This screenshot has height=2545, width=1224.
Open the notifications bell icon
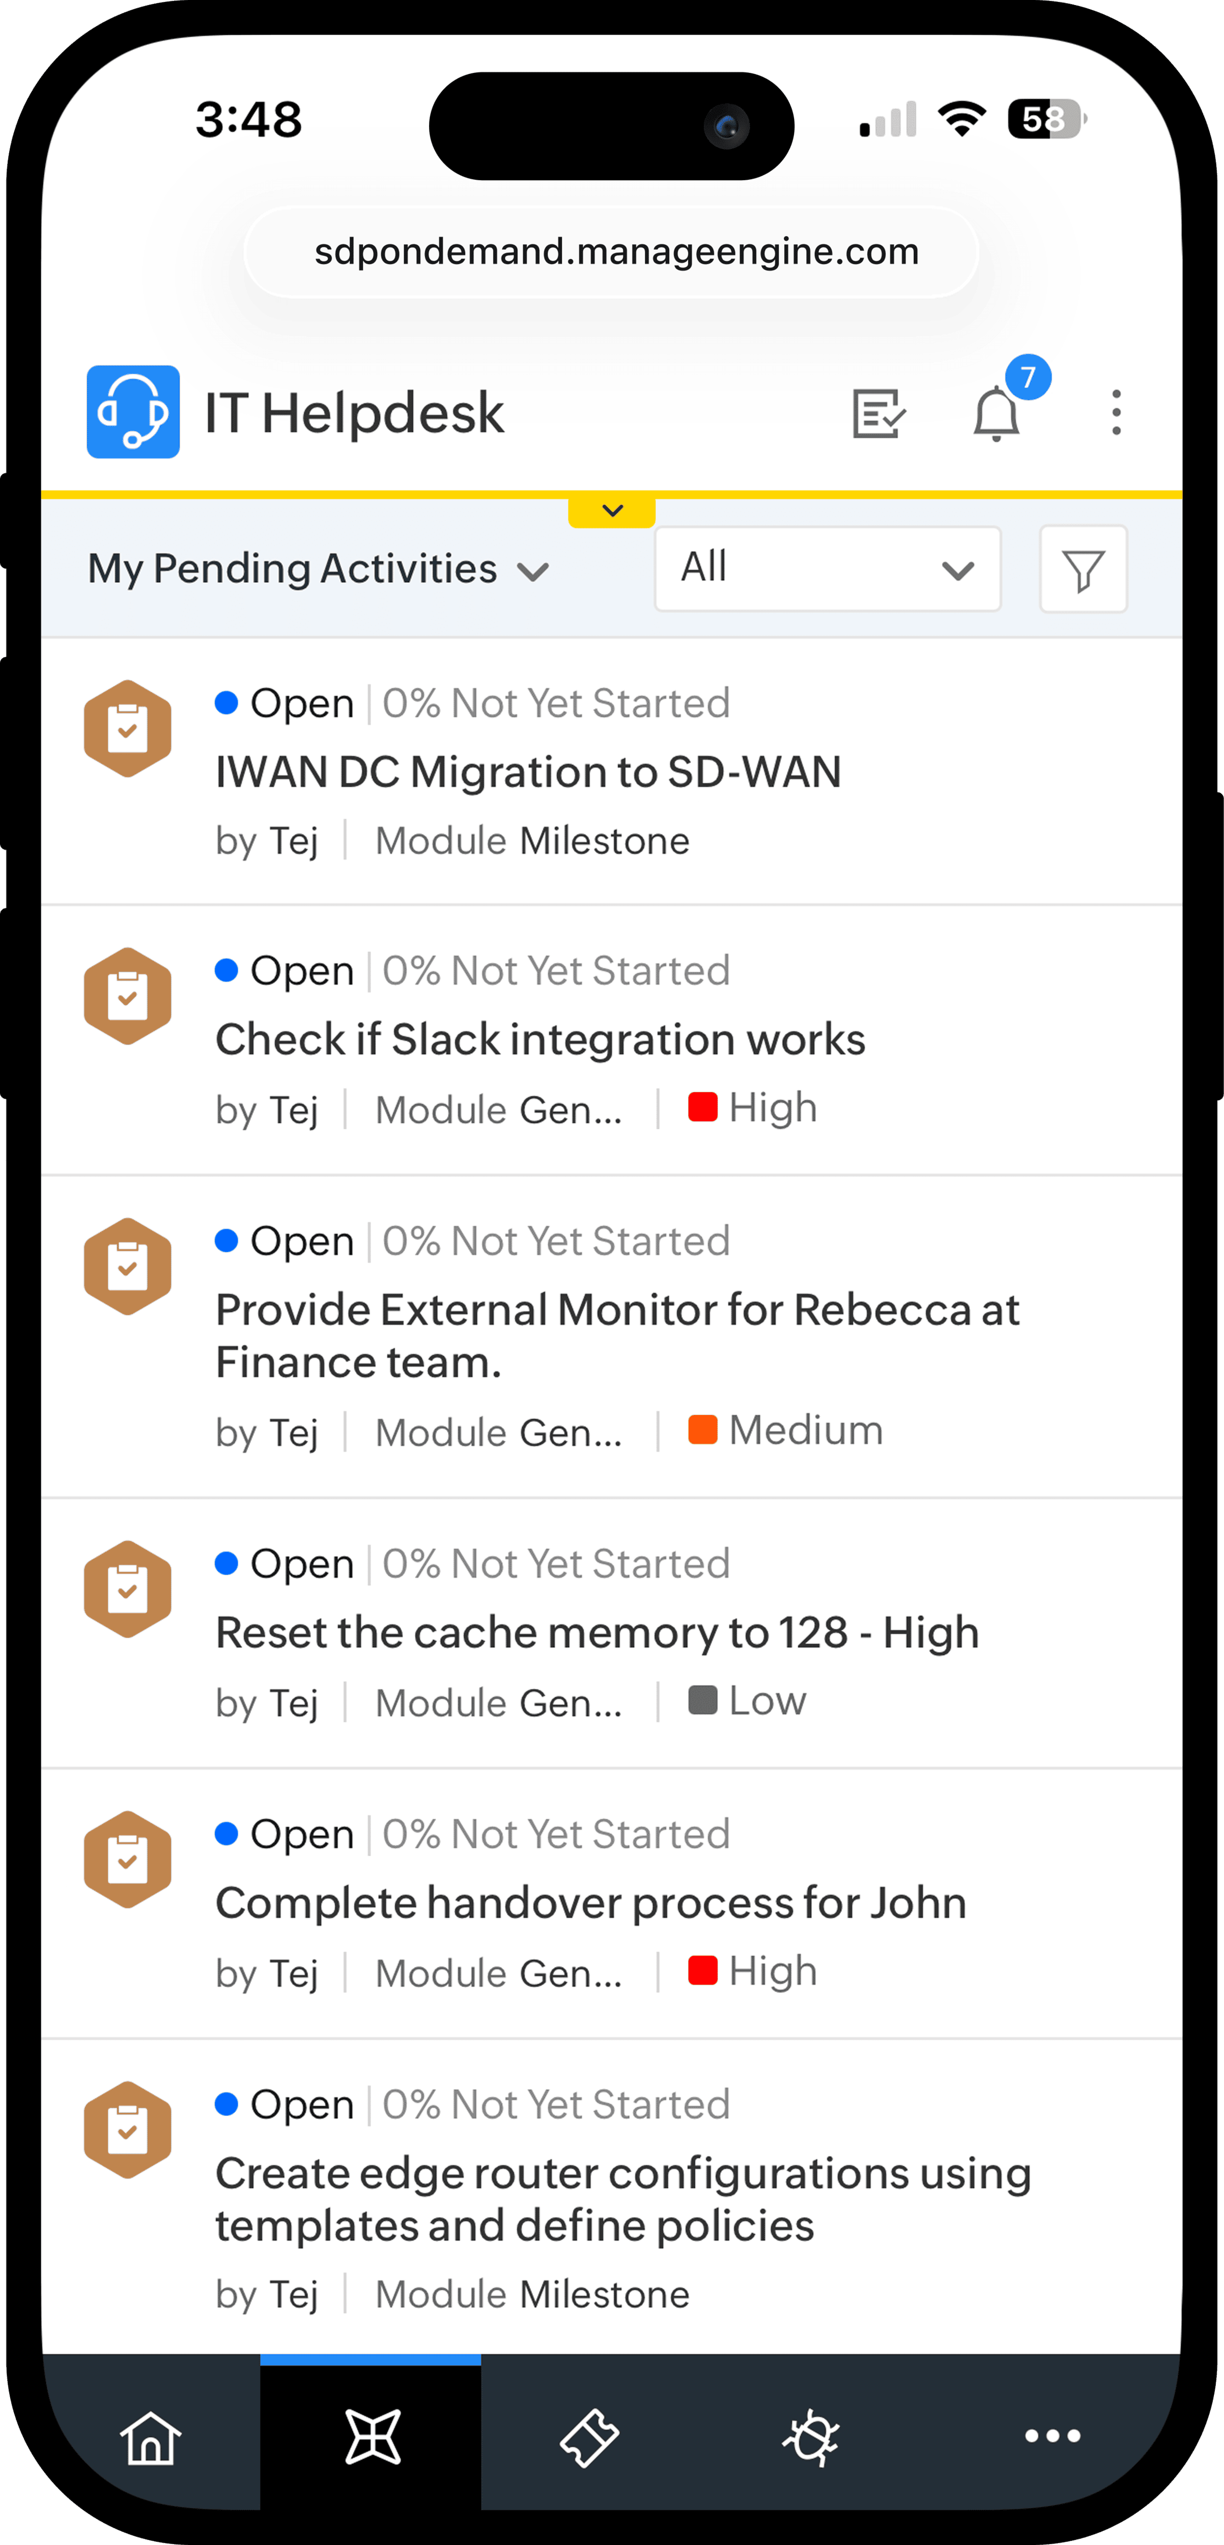coord(996,413)
